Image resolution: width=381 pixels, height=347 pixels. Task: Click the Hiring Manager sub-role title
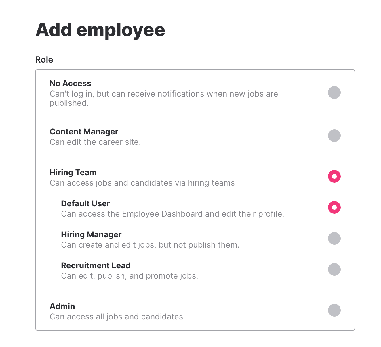(91, 234)
